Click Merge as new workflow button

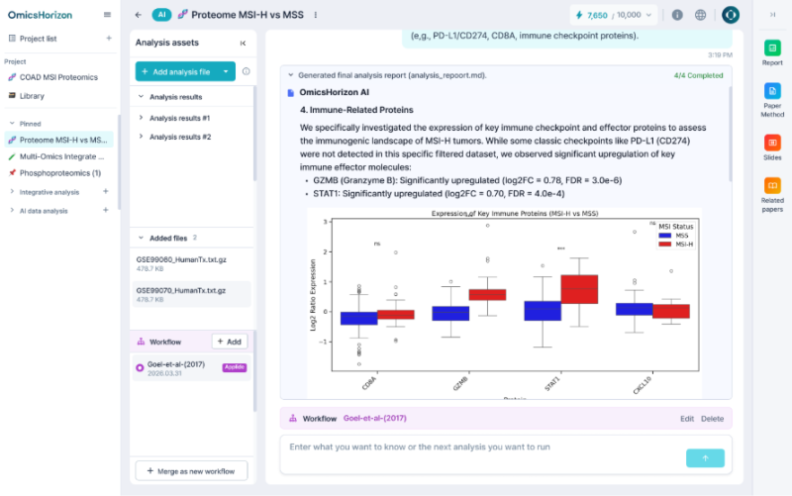point(191,470)
